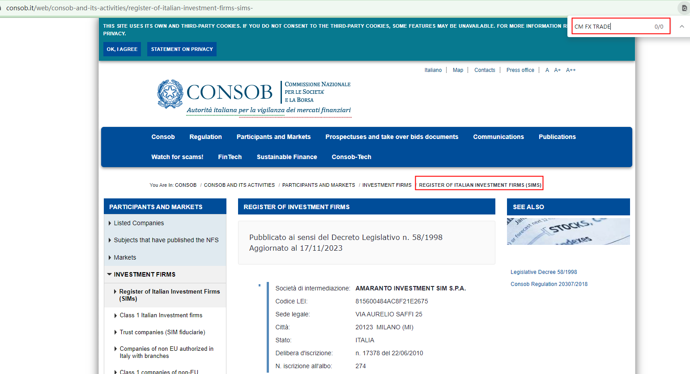The width and height of the screenshot is (690, 374).
Task: Click the city value 20123 MILANO (MI)
Action: point(384,327)
